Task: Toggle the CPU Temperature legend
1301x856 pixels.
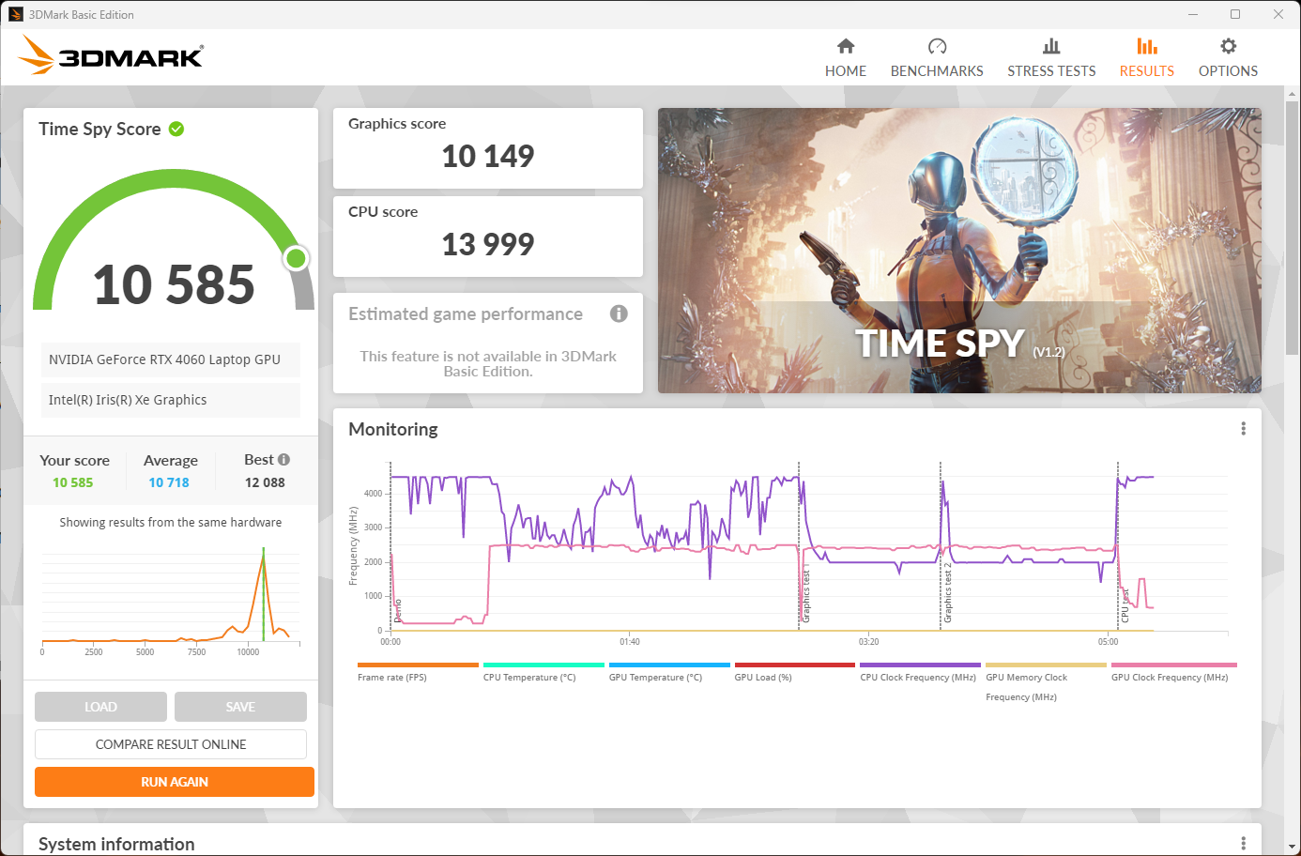Action: (x=543, y=672)
